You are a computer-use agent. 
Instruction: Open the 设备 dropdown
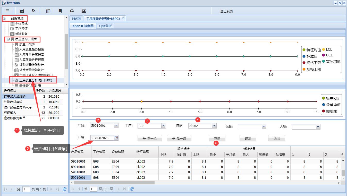coord(264,126)
